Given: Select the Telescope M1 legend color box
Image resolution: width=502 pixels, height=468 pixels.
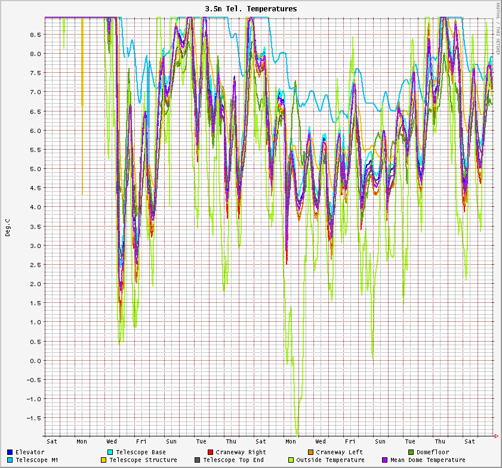Looking at the screenshot, I should point(10,460).
